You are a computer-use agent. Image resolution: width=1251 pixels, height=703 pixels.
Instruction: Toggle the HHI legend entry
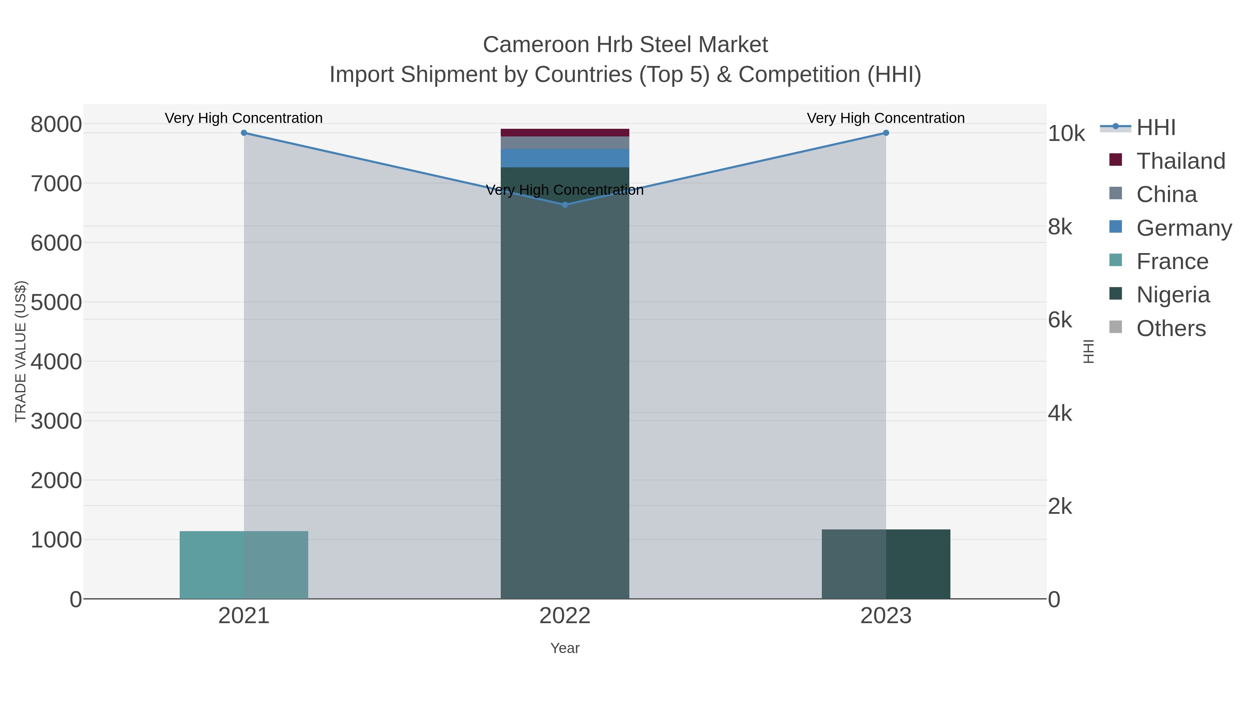[1138, 128]
